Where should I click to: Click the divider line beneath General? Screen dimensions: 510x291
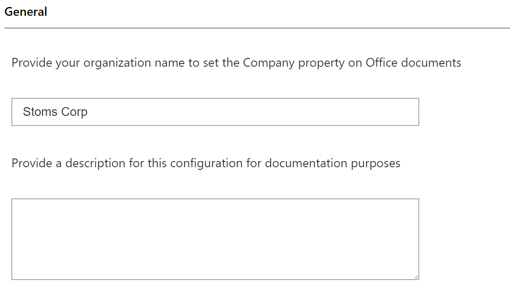pyautogui.click(x=257, y=28)
